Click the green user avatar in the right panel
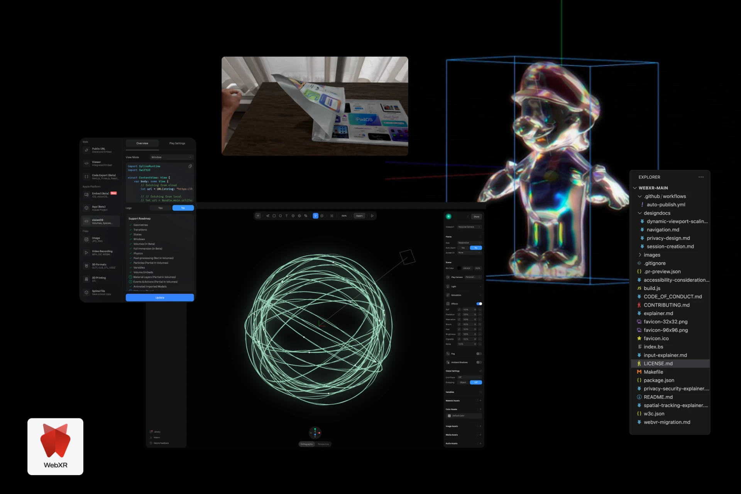 (448, 217)
